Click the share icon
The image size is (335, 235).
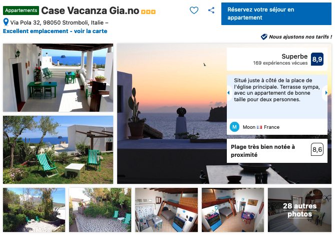pos(211,10)
